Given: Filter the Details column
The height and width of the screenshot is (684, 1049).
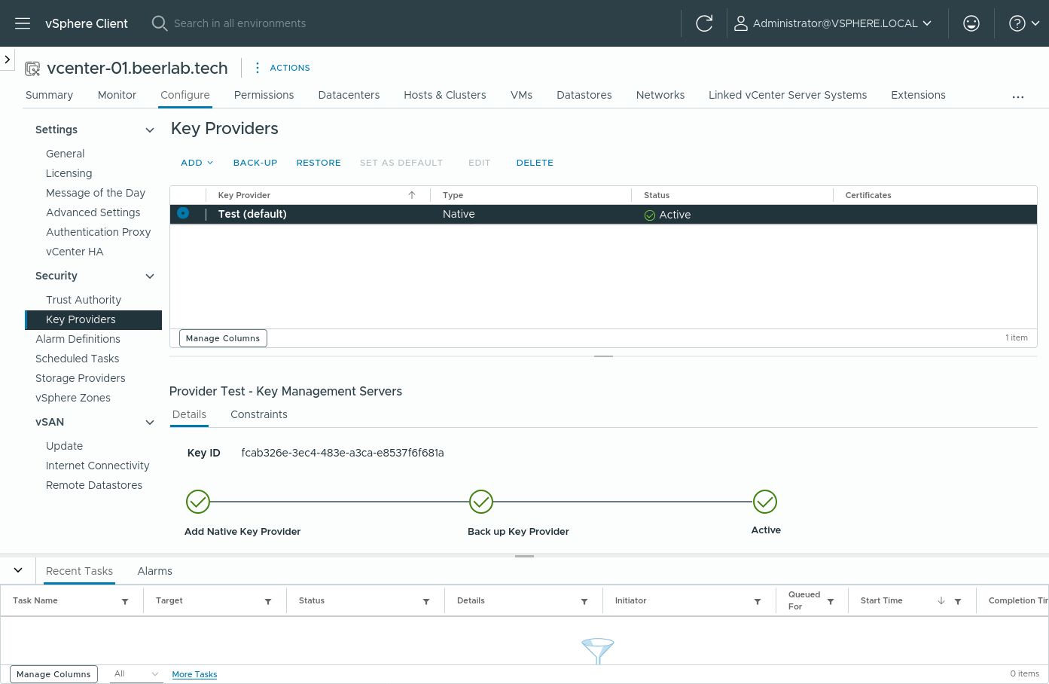Looking at the screenshot, I should tap(584, 601).
